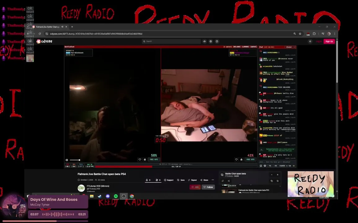Close the Battle Chat open beta playlist

(278, 175)
